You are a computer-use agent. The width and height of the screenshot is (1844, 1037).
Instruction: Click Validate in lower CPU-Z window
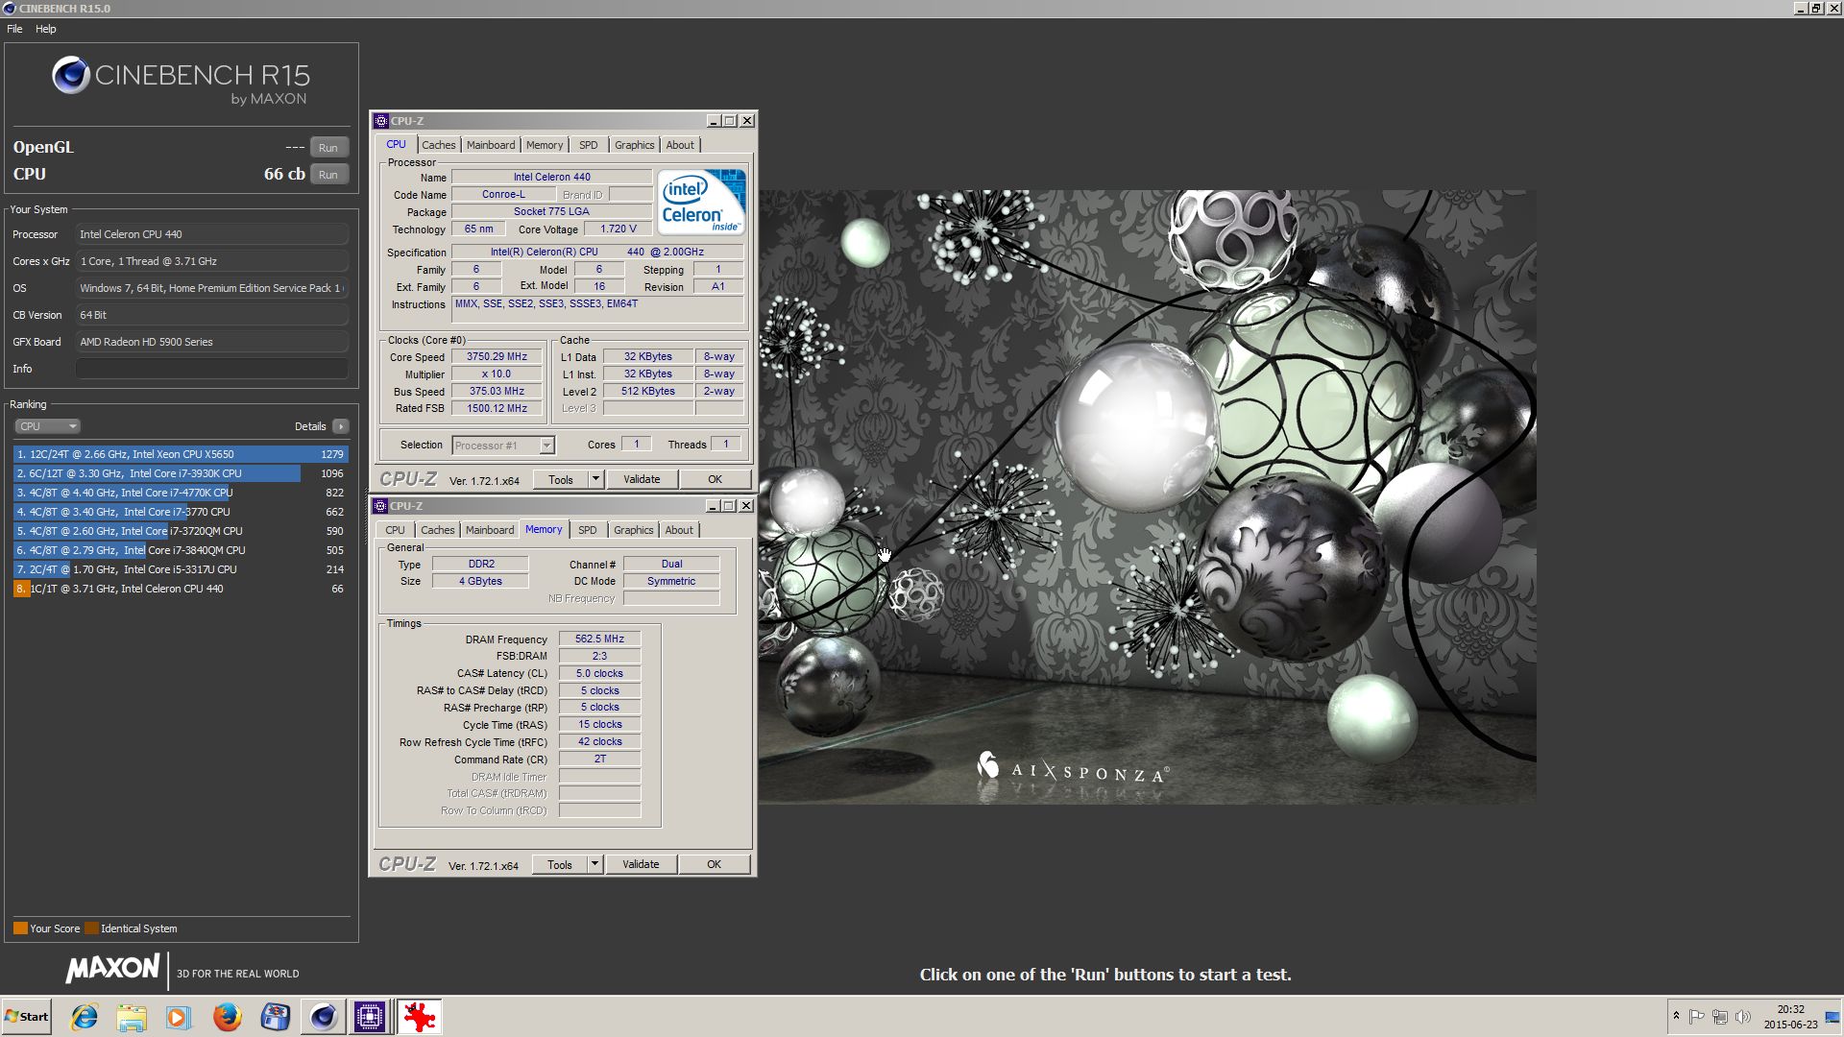(x=641, y=864)
